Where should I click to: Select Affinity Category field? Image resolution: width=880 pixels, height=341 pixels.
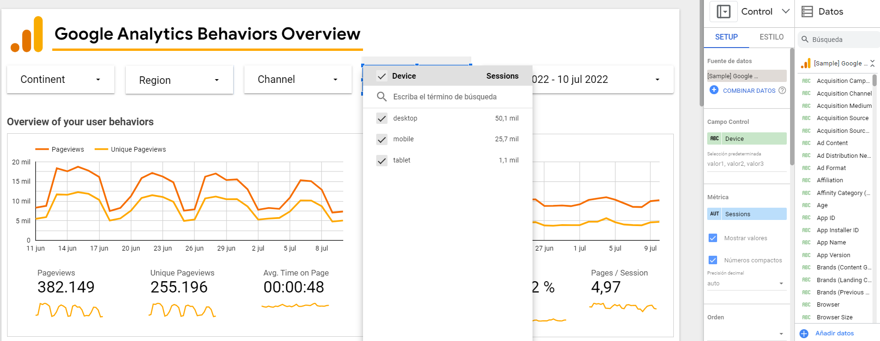point(843,193)
